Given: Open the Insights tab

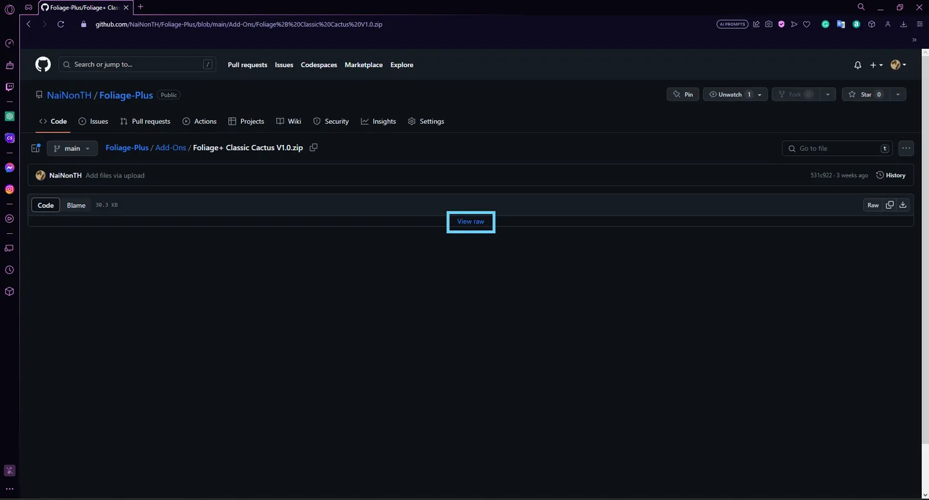Looking at the screenshot, I should point(378,121).
